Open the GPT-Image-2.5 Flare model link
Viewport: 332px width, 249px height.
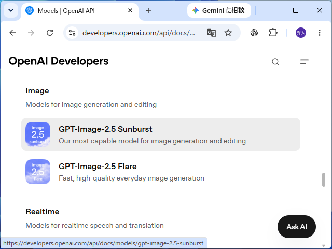161,172
